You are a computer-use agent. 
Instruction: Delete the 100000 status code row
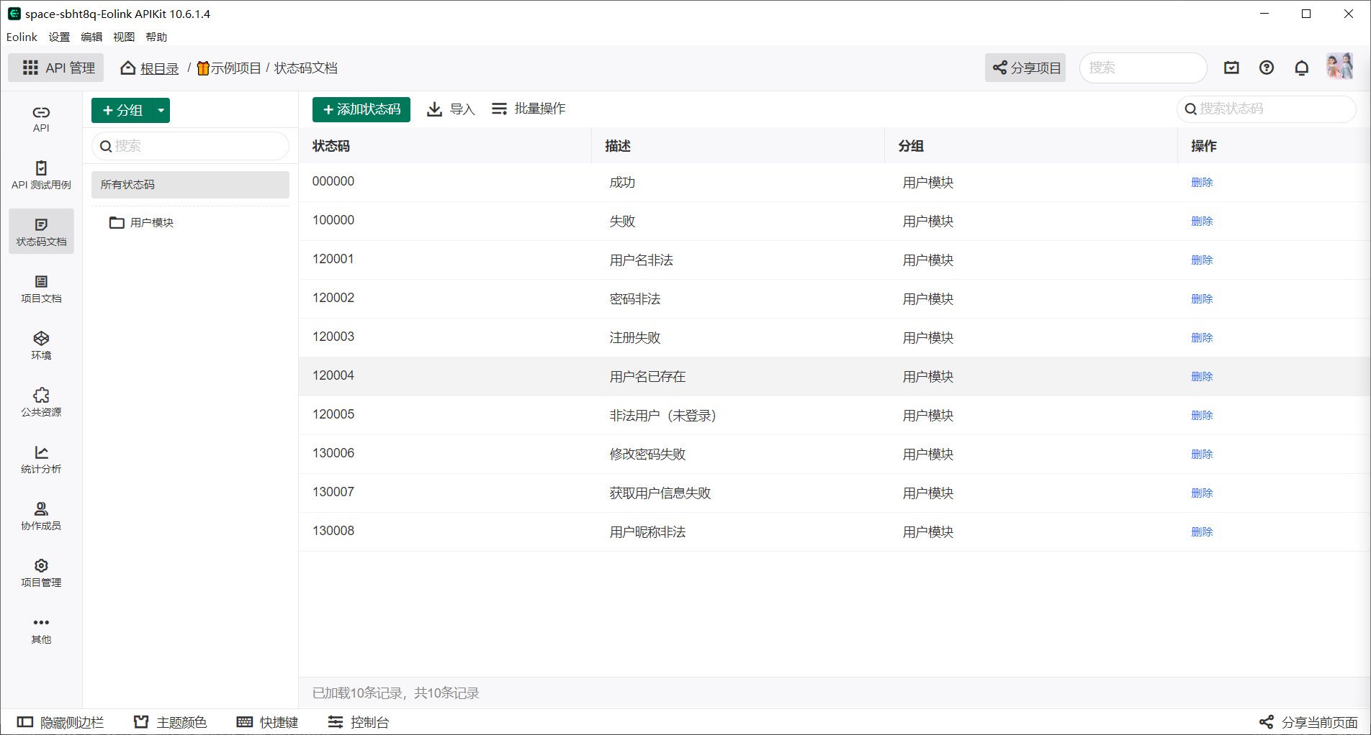pos(1202,222)
